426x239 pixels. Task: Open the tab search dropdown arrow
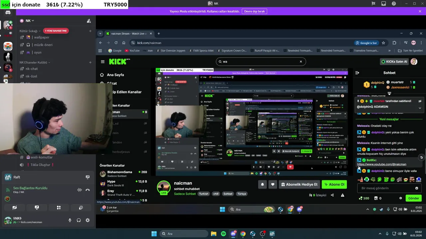tap(100, 34)
